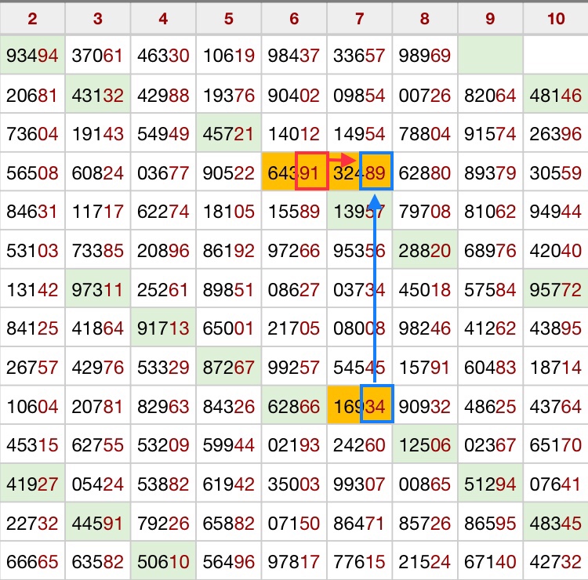Select column header 4
588x580 pixels.
(163, 18)
